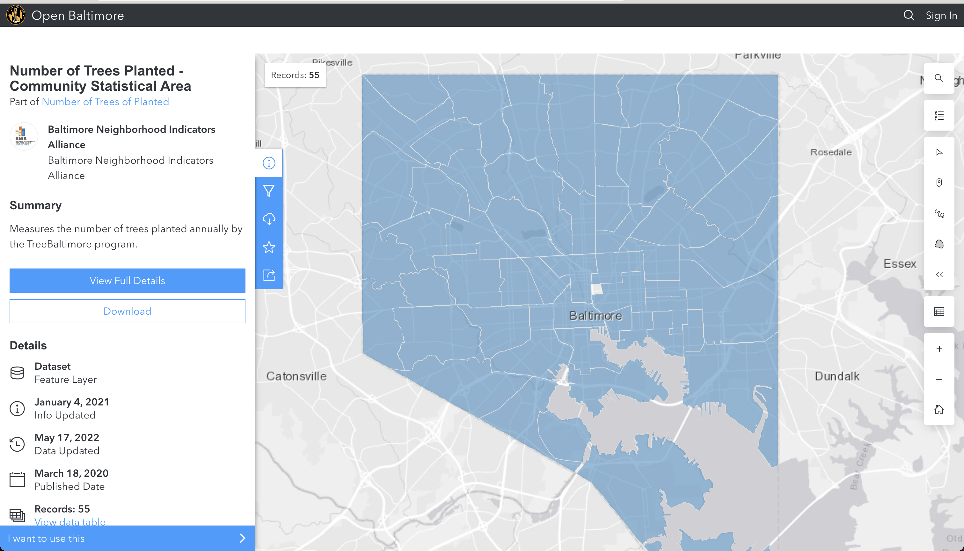Switch to the info tab on the map panel
The image size is (964, 551).
[x=269, y=163]
